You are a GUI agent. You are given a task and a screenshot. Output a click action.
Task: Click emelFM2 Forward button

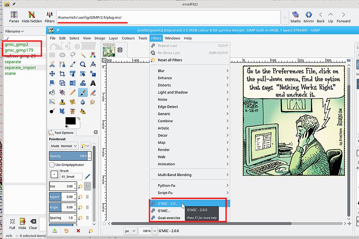click(x=343, y=17)
